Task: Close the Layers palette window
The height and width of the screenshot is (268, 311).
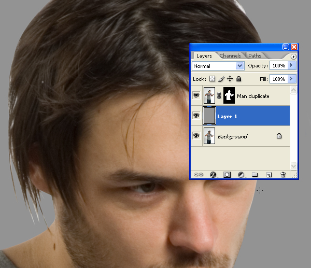Action: (x=294, y=47)
